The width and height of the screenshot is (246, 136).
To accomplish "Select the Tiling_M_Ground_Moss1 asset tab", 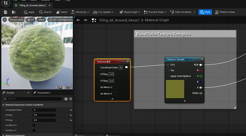I will tap(32, 6).
